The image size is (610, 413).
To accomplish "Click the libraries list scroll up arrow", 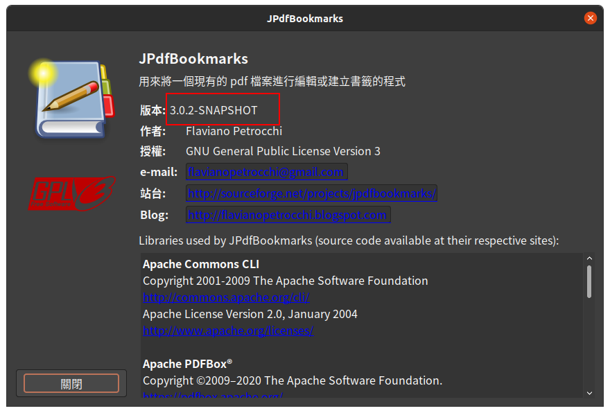I will tap(589, 258).
